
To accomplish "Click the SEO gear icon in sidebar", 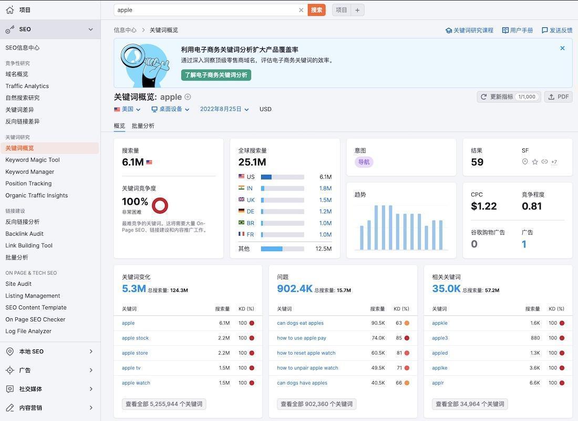I will pos(10,29).
